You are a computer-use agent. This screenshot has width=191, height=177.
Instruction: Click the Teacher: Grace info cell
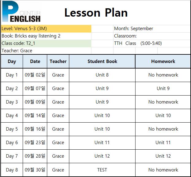(x=46, y=51)
